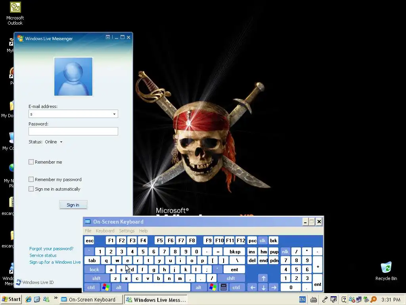
Task: Toggle the slk scroll lock key
Action: [x=262, y=240]
